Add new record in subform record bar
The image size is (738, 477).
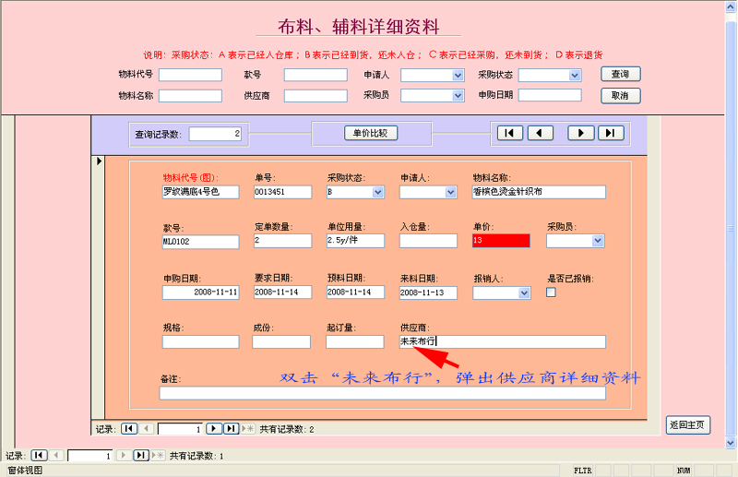click(247, 428)
